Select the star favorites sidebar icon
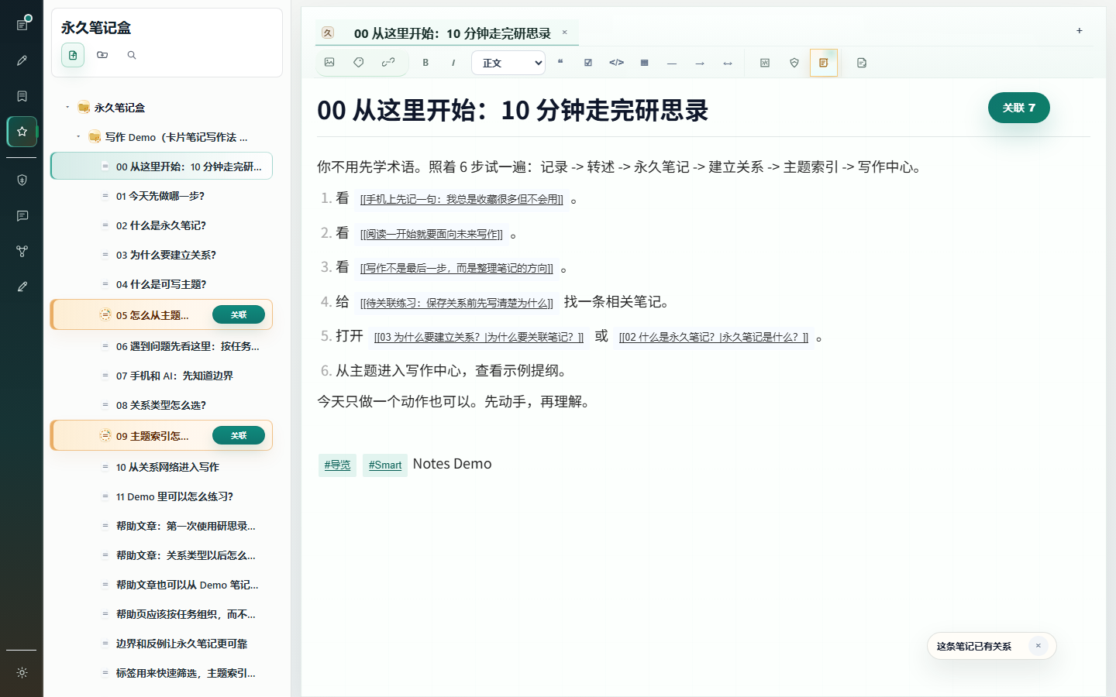Viewport: 1116px width, 697px height. 22,132
